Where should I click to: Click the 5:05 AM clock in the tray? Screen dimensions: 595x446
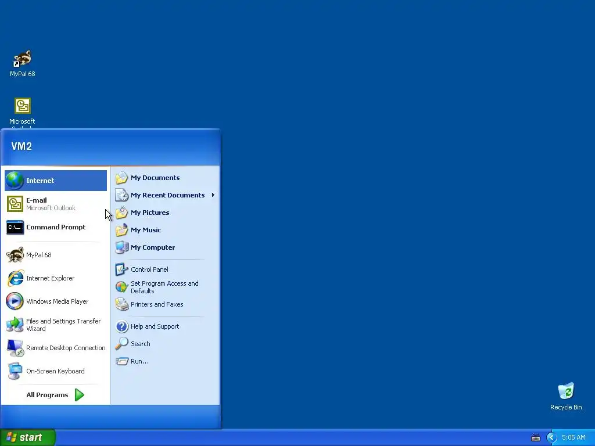point(574,437)
